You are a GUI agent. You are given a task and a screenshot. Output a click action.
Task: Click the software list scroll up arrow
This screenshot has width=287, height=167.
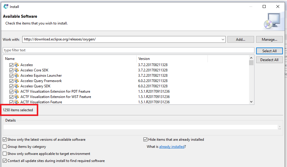(x=251, y=58)
